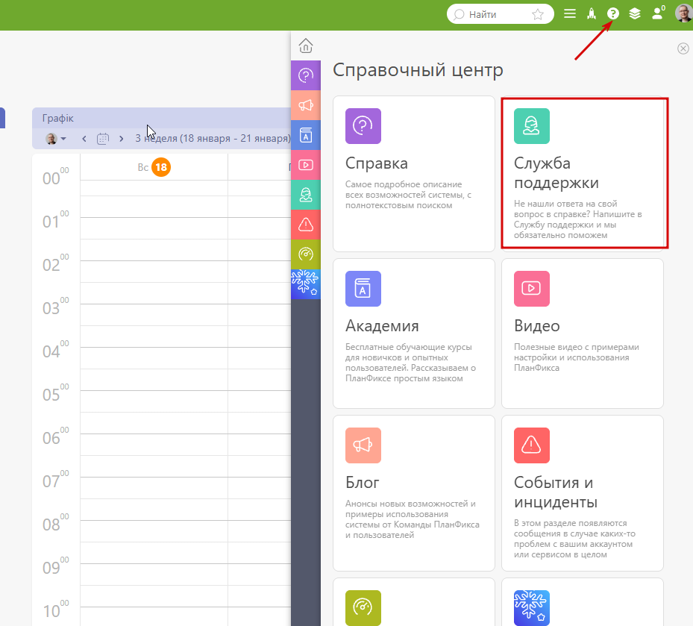Click the star favorites icon in search box
This screenshot has height=626, width=693.
pyautogui.click(x=537, y=15)
